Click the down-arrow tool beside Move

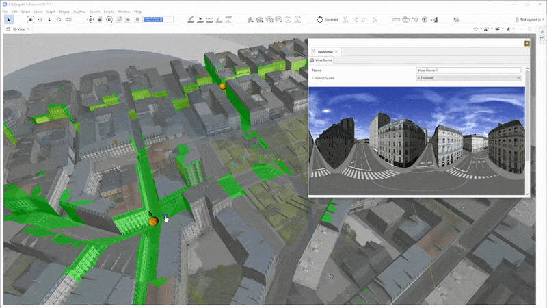[x=49, y=20]
